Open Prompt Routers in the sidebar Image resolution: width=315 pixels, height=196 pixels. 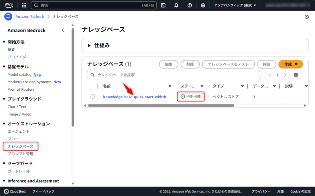pyautogui.click(x=21, y=89)
